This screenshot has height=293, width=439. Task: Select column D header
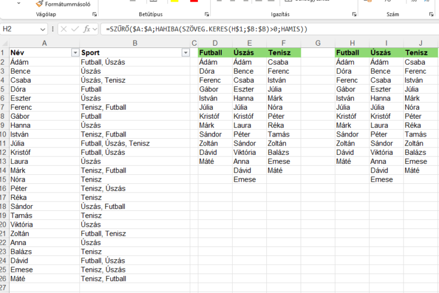point(215,43)
